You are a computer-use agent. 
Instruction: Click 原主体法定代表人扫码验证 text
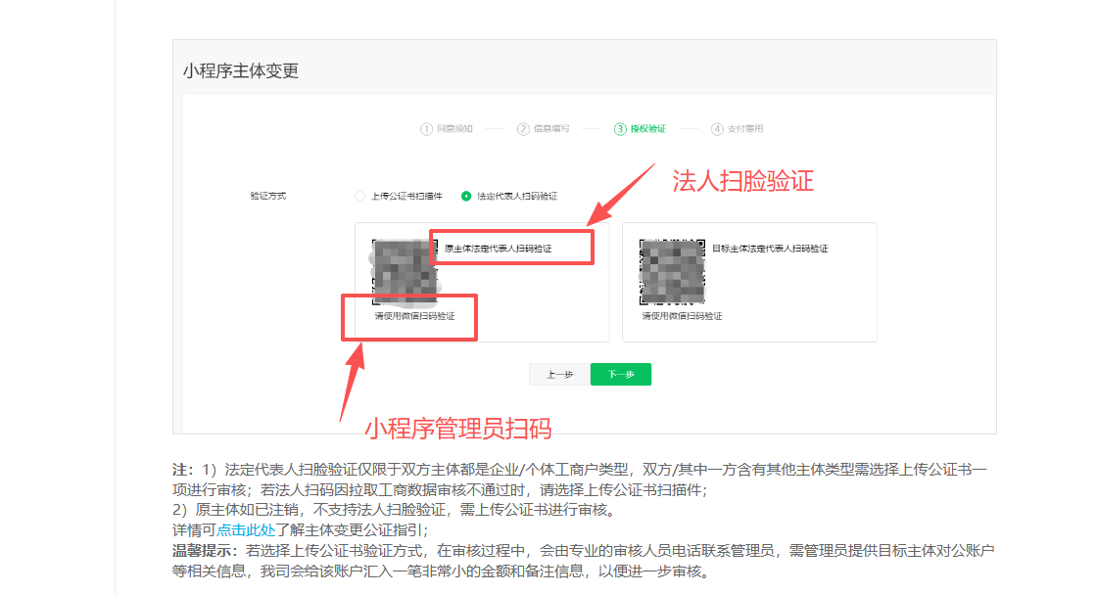coord(498,249)
